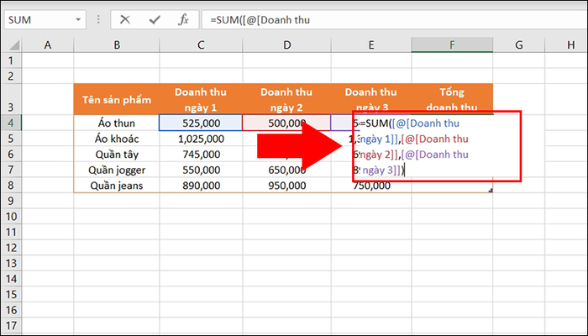Select column E header

(x=371, y=45)
